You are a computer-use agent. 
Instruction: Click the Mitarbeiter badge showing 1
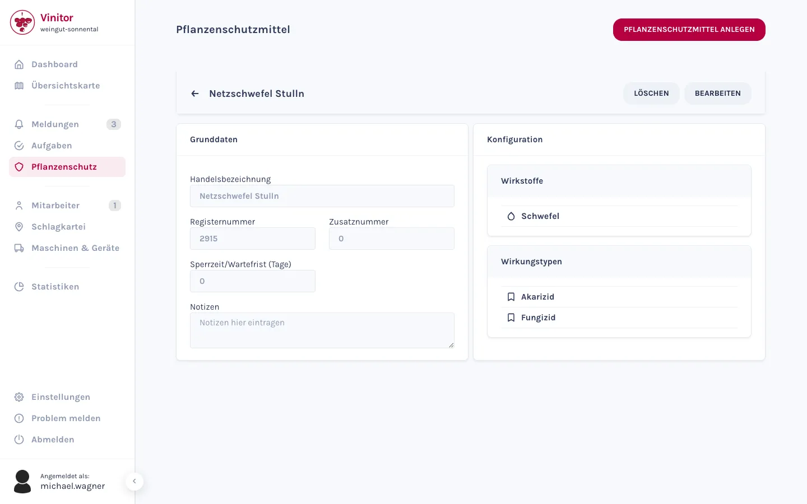[x=115, y=206]
